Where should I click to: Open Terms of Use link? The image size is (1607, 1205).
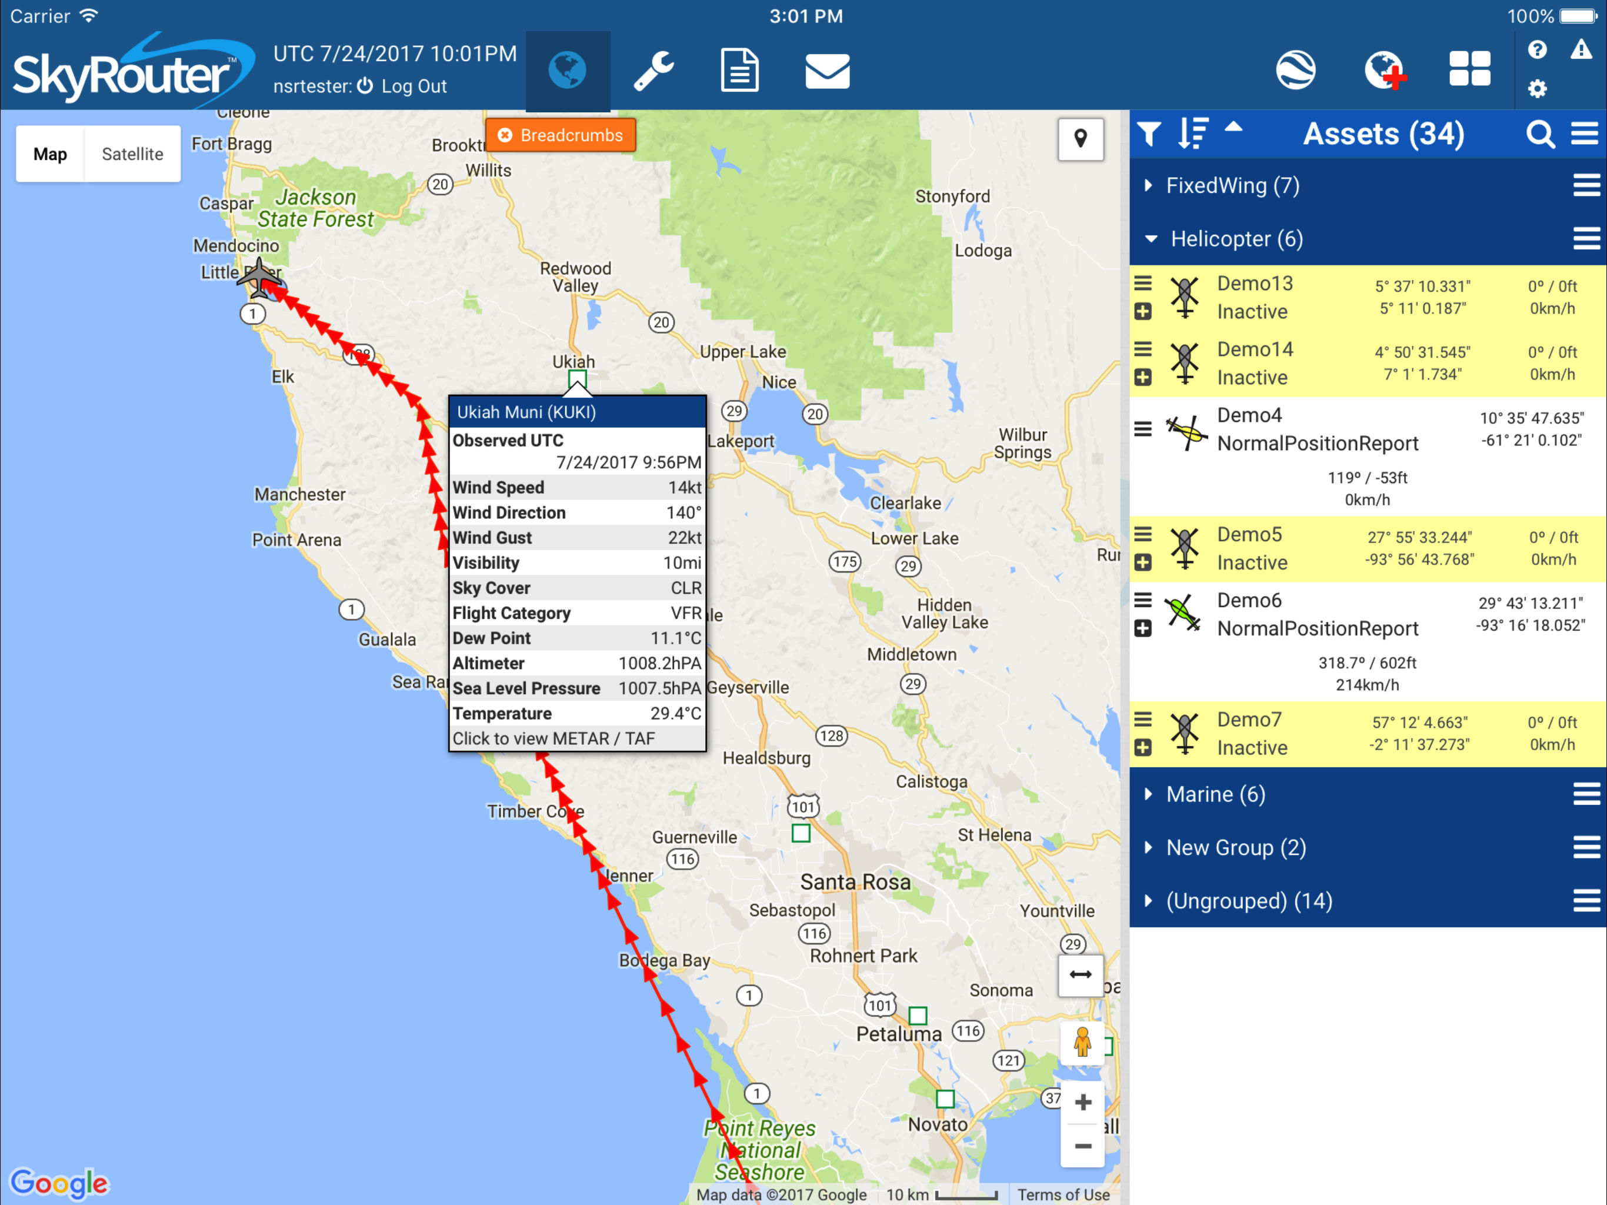point(1063,1195)
